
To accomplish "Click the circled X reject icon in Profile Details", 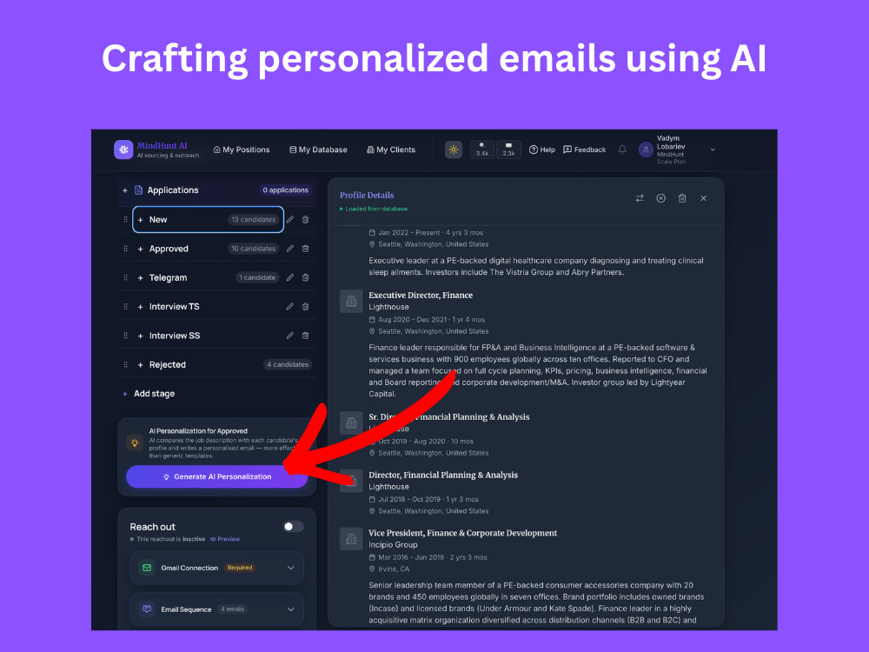I will [x=660, y=198].
